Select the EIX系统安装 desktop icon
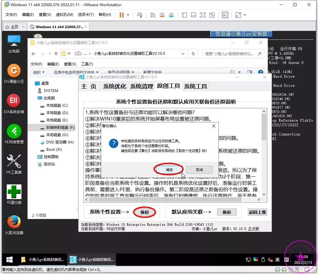The height and width of the screenshot is (274, 318). pyautogui.click(x=14, y=104)
